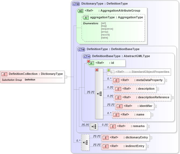Click the descriptionReference label text

[154, 97]
